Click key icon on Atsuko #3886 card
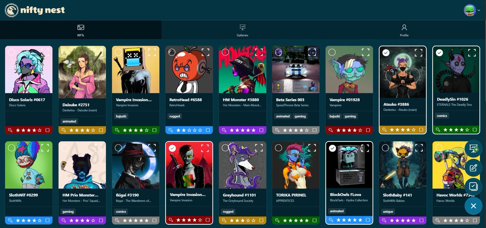Screen dimensions: 486x228 (x=385, y=130)
